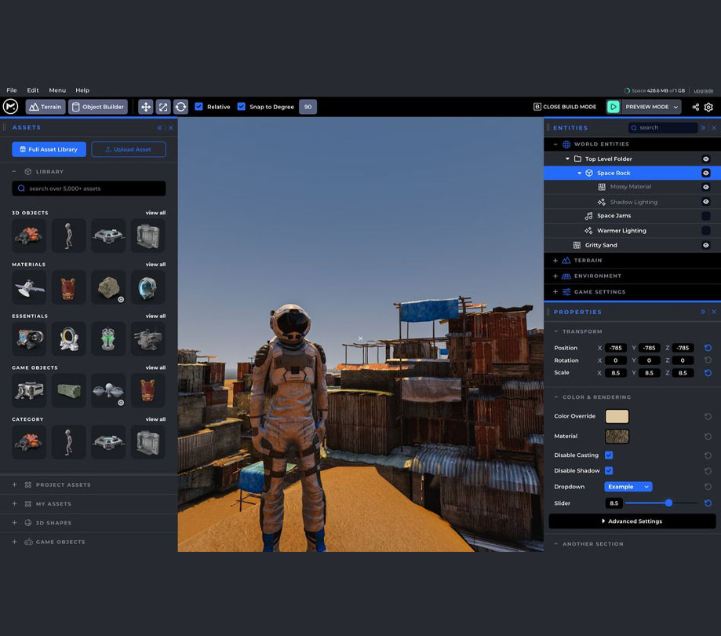Click the asset search field

coord(89,188)
